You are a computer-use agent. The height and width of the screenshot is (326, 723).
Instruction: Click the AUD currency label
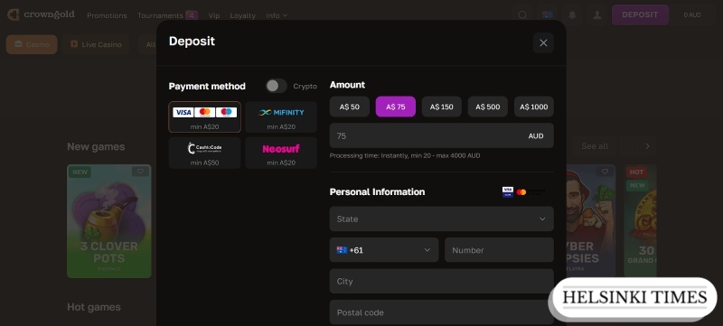click(x=536, y=135)
